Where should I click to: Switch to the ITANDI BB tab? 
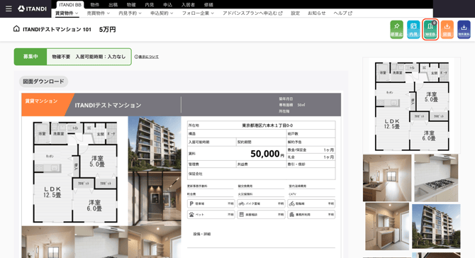[70, 4]
